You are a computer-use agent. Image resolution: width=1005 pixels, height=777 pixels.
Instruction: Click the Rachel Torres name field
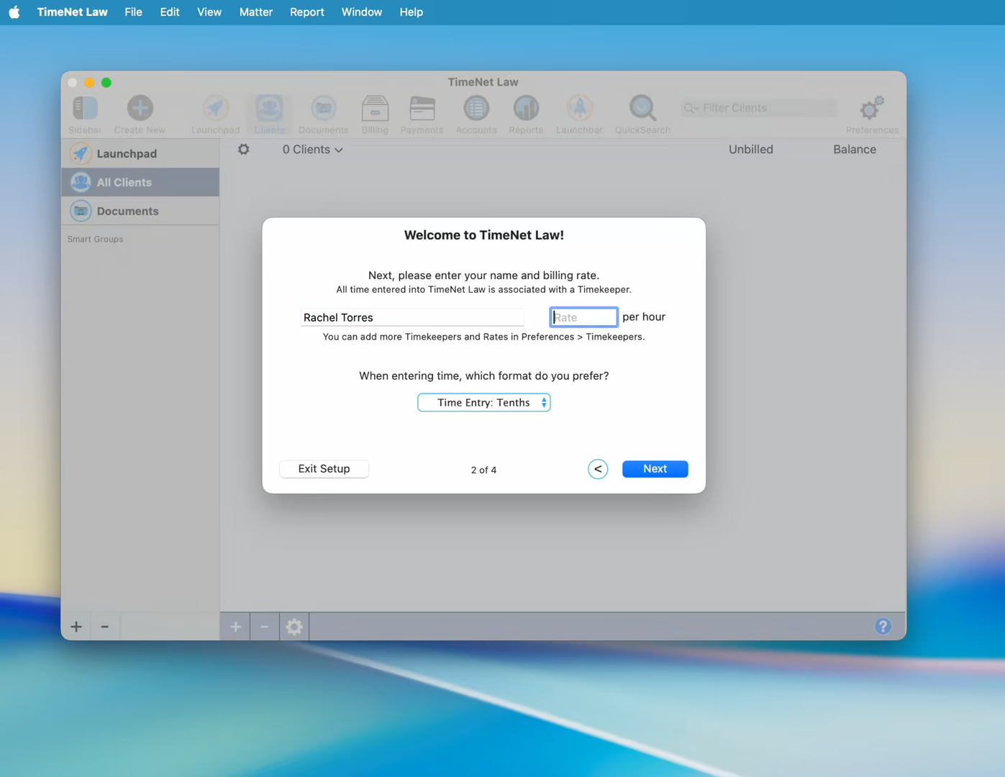(412, 317)
